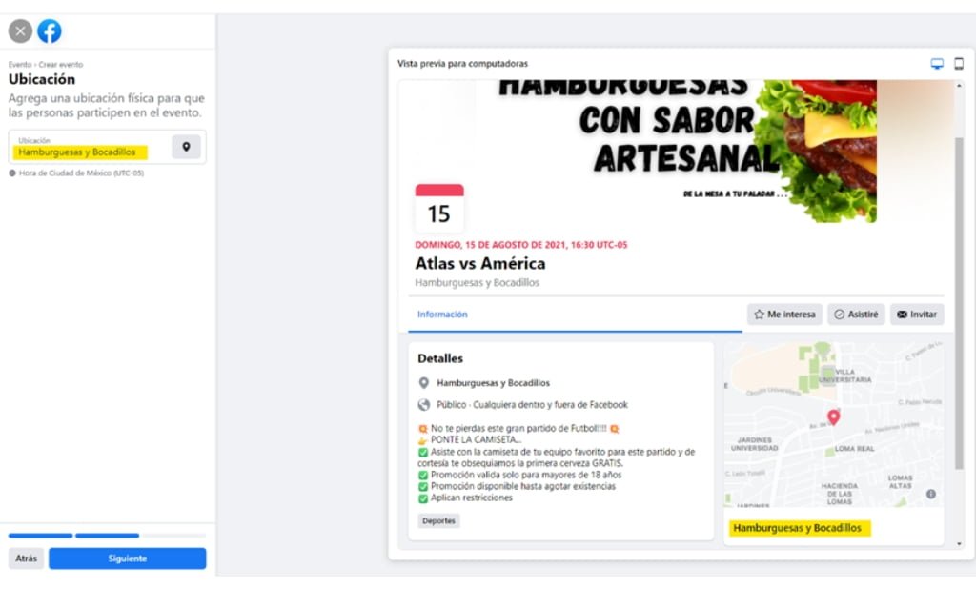Click the Atrás button
The width and height of the screenshot is (976, 589).
(26, 559)
